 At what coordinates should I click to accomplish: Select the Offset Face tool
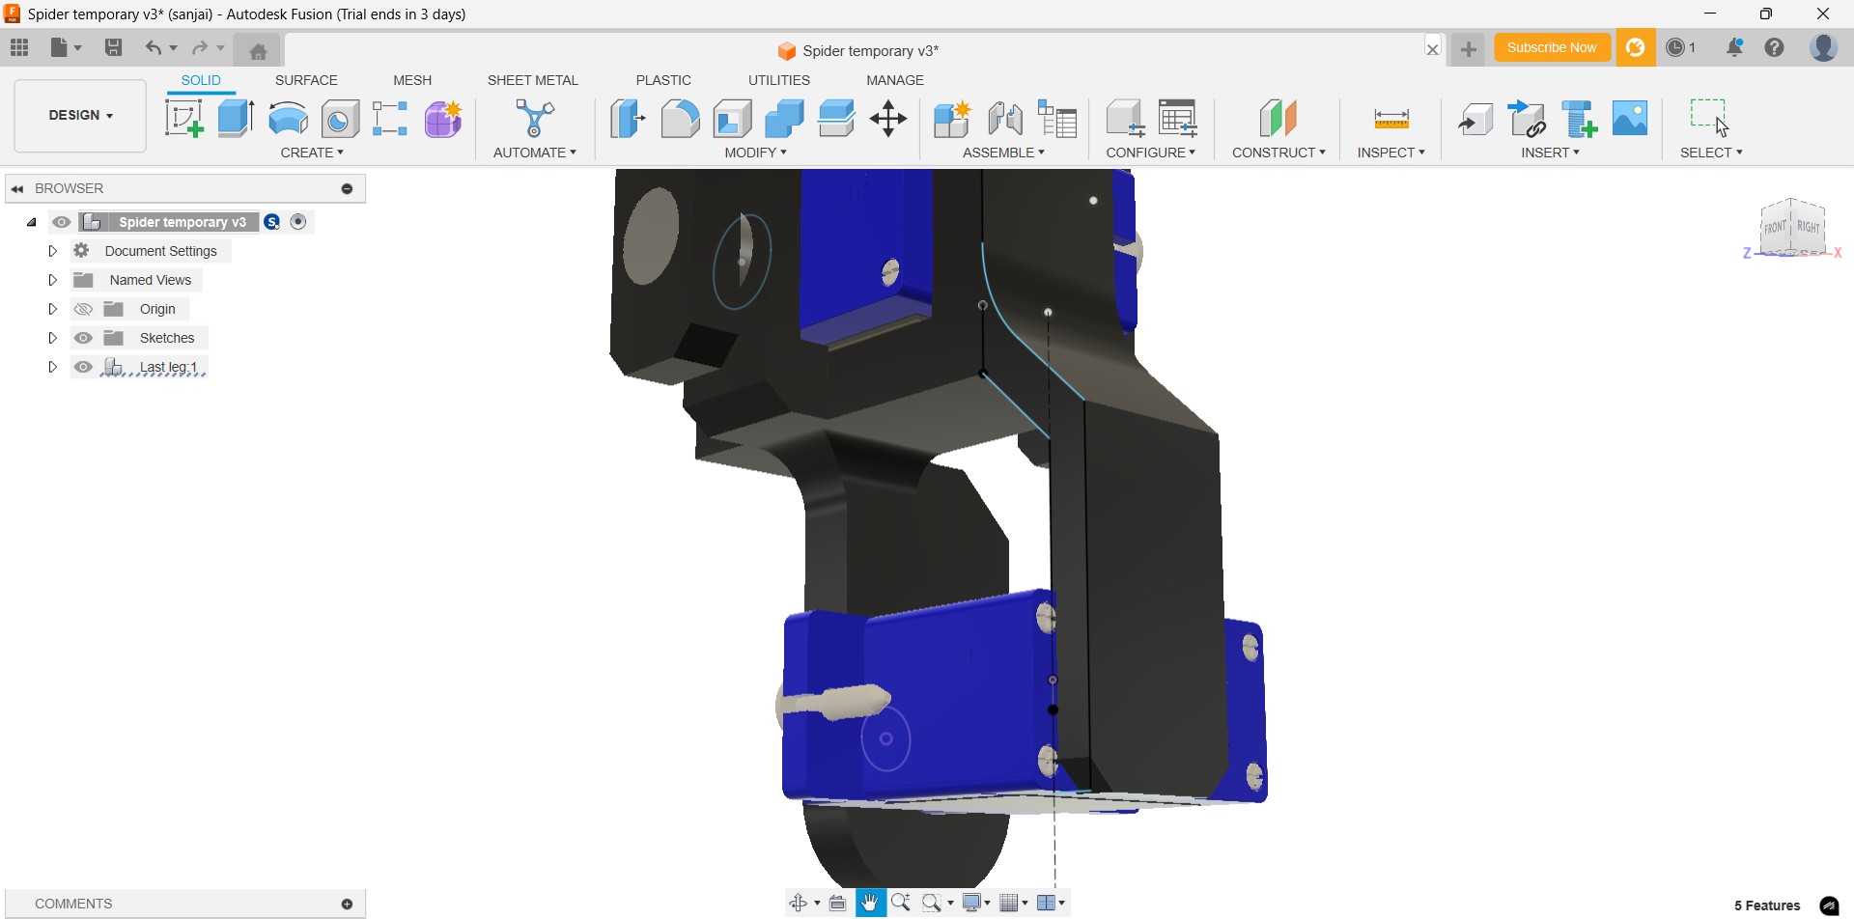pos(836,119)
